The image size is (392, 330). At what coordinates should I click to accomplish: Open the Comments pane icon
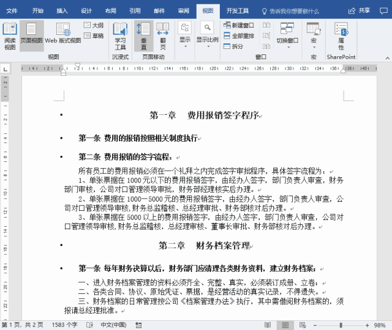[383, 11]
